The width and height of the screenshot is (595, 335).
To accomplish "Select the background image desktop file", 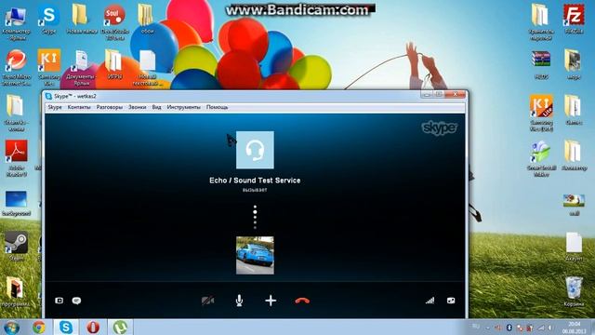I will tap(17, 203).
